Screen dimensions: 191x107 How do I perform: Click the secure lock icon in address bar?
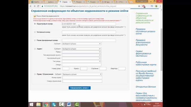tap(42, 6)
